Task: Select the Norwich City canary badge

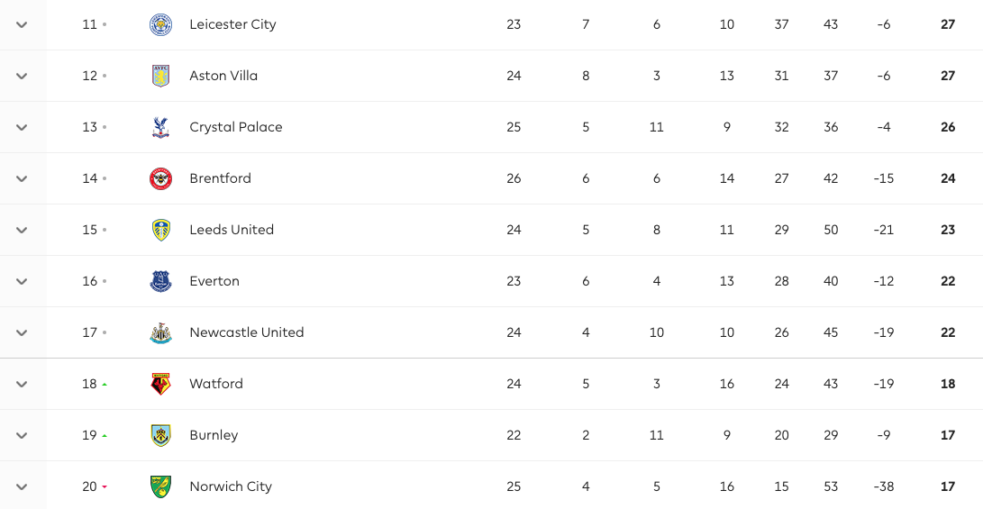Action: pyautogui.click(x=160, y=487)
